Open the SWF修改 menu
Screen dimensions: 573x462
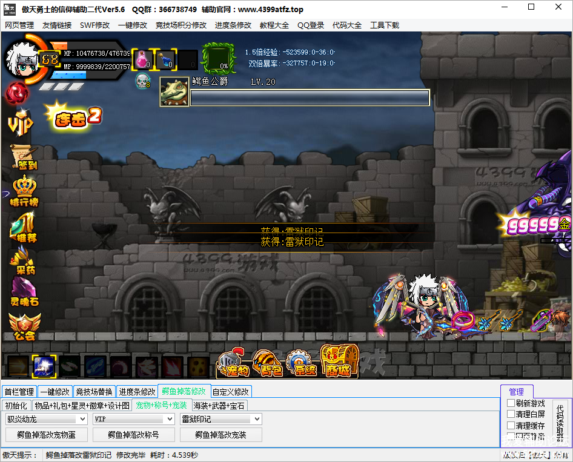point(94,25)
